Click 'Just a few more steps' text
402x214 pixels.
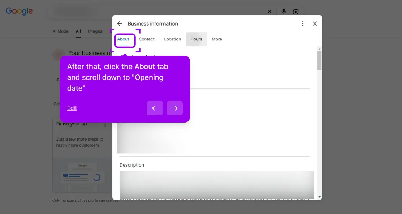point(80,142)
